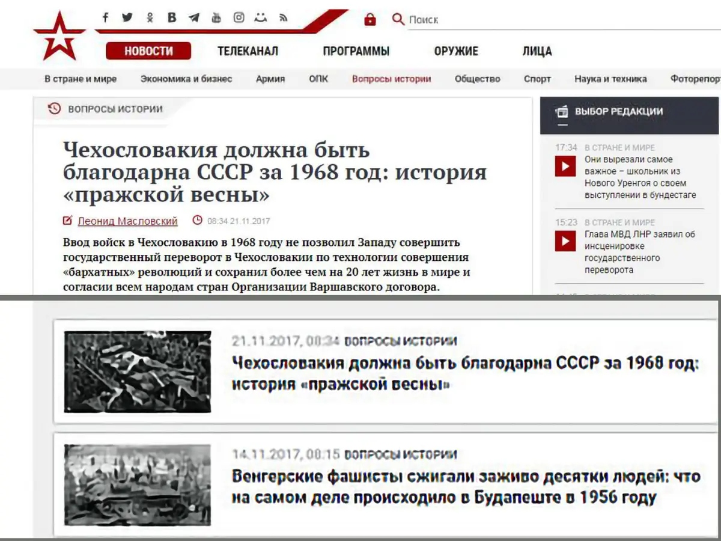This screenshot has width=721, height=541.
Task: Play the Глава МВД ЛНР video item
Action: [x=565, y=241]
